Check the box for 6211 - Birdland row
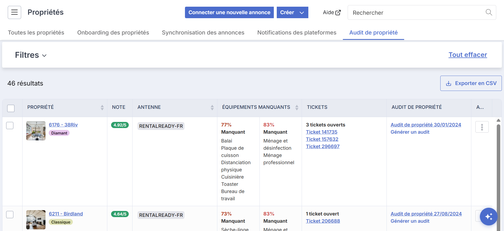This screenshot has width=504, height=231. click(x=10, y=214)
